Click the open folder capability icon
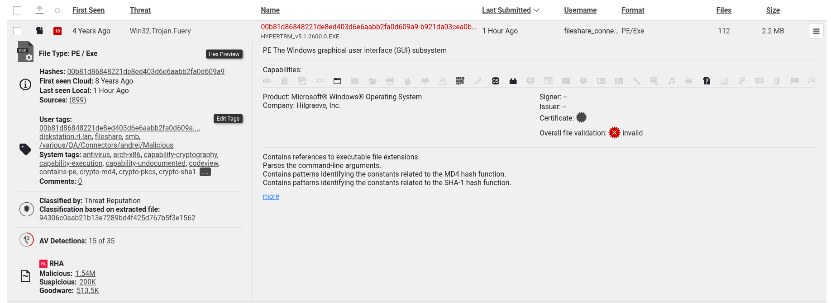 click(x=373, y=81)
